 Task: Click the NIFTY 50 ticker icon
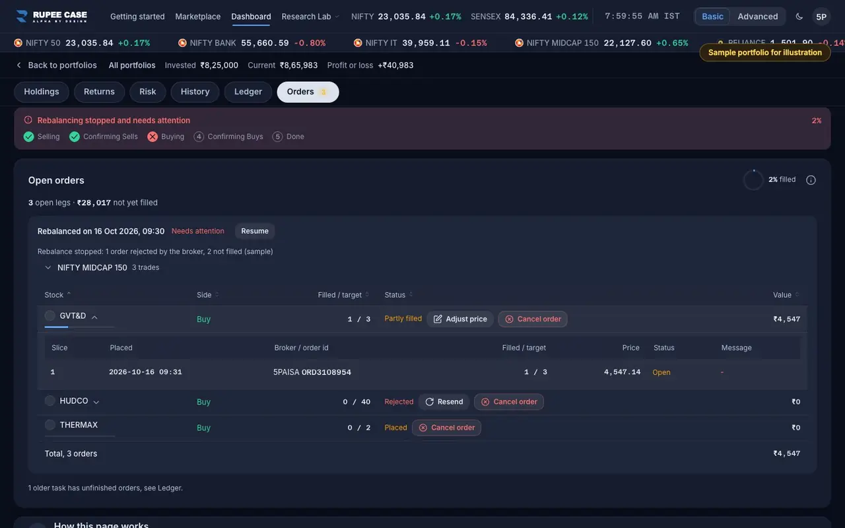[18, 43]
